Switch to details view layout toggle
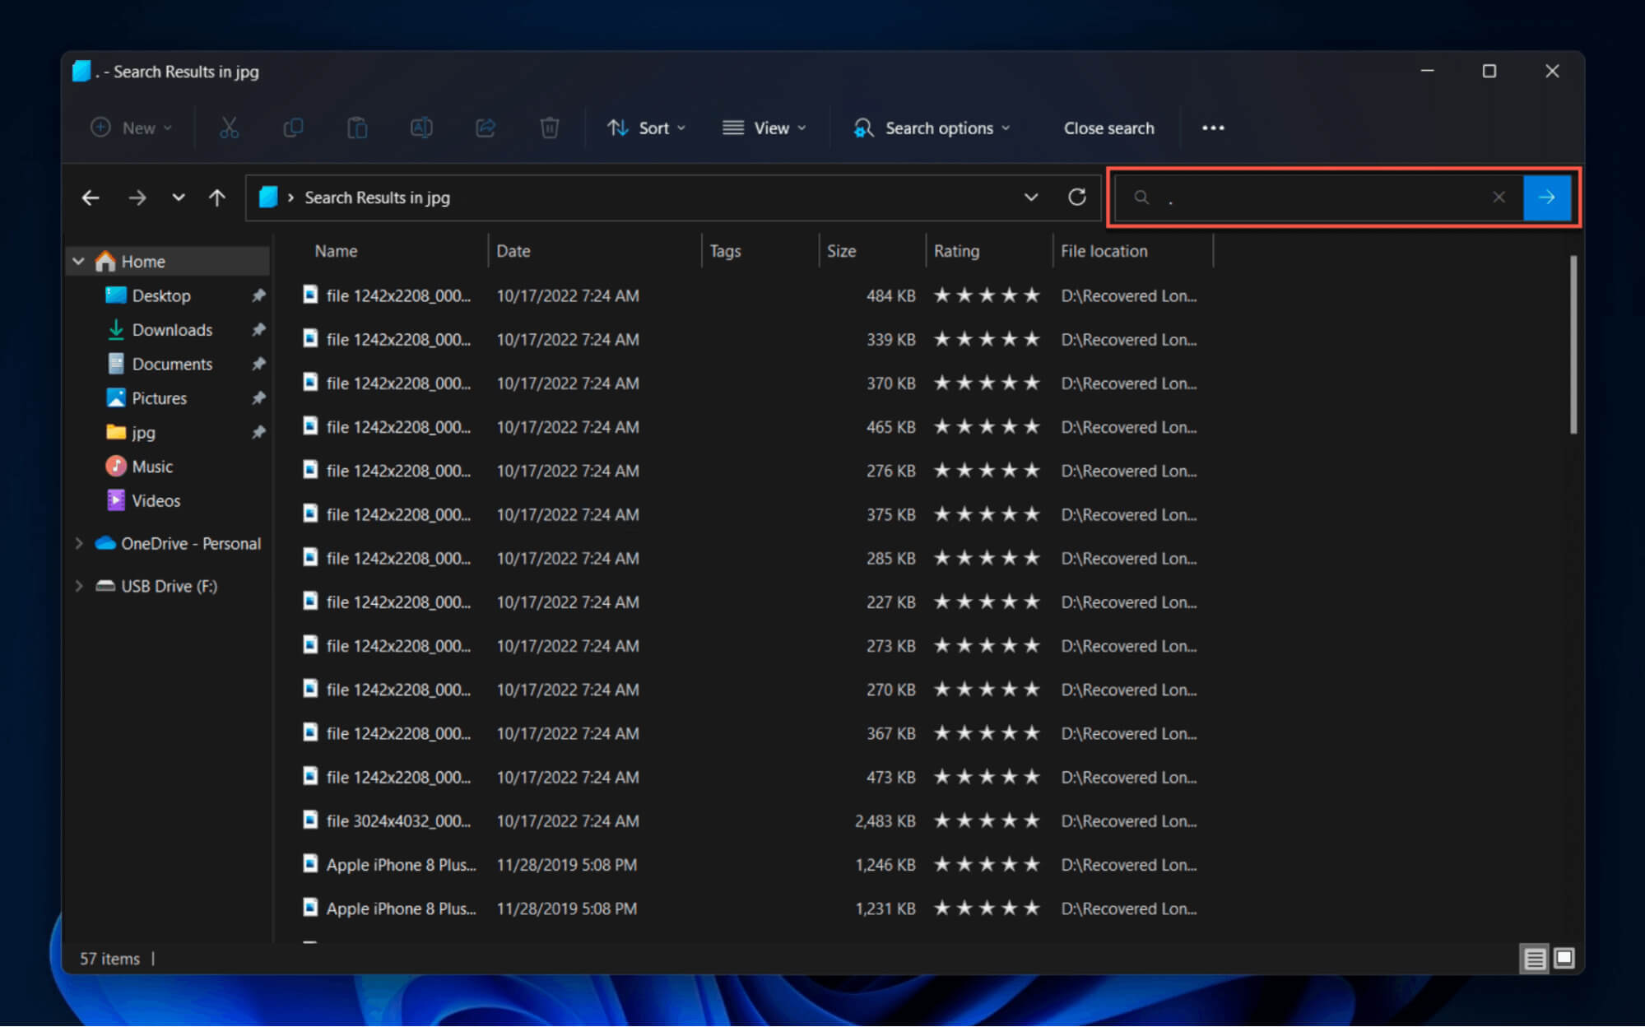Screen dimensions: 1645x1027 coord(1534,959)
